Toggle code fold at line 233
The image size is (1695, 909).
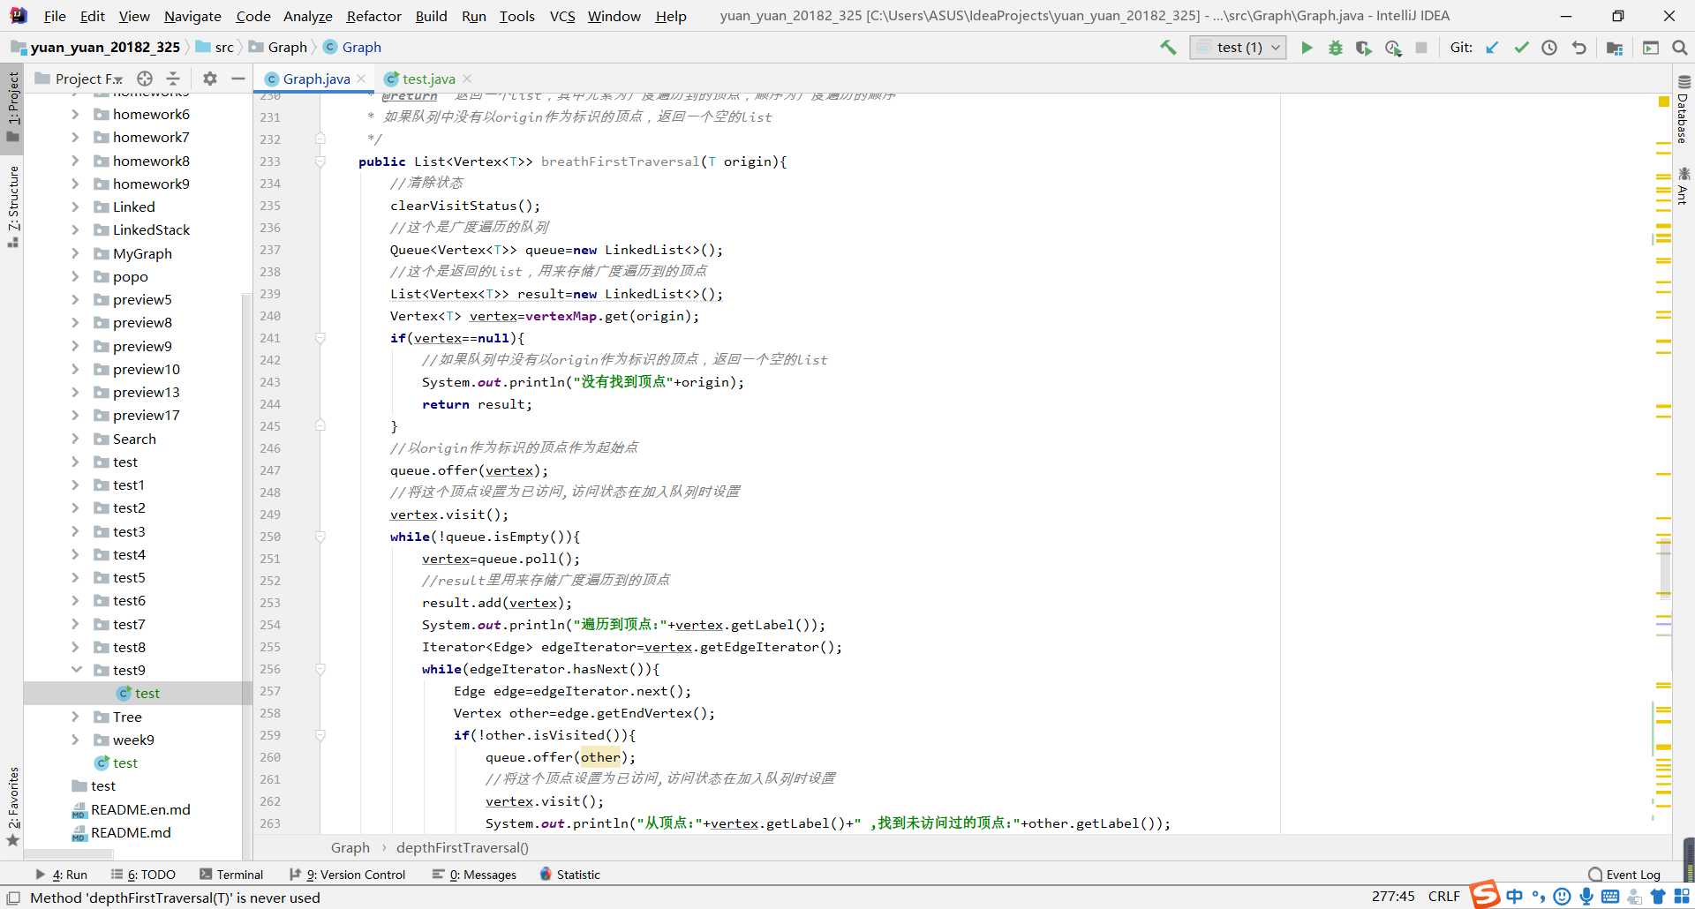tap(320, 162)
